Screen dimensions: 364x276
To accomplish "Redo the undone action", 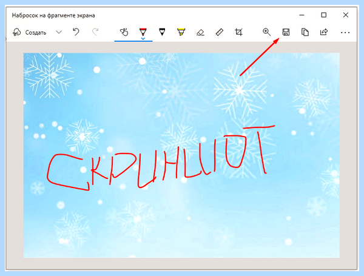I will pyautogui.click(x=95, y=32).
